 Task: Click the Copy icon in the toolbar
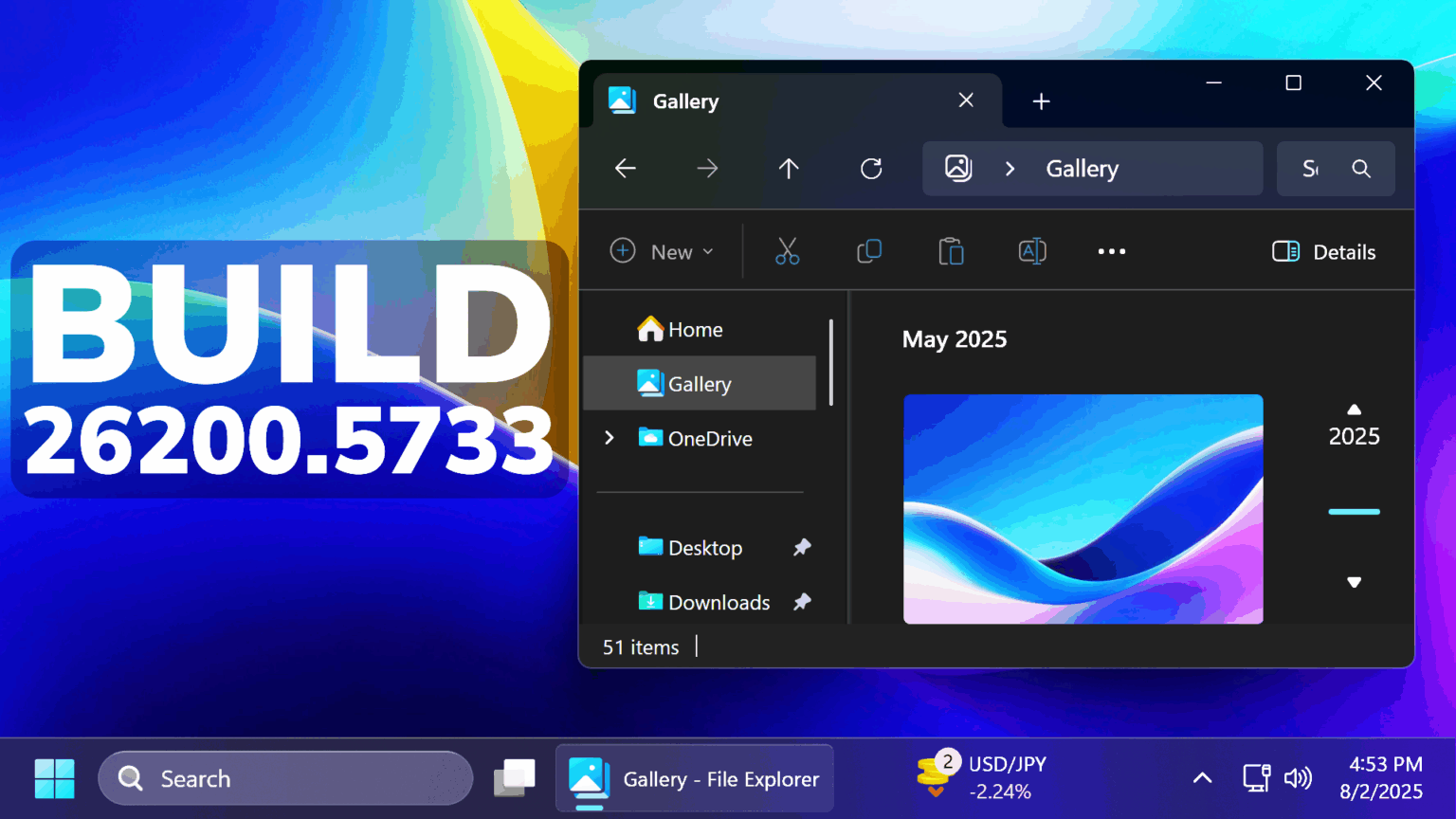coord(869,251)
